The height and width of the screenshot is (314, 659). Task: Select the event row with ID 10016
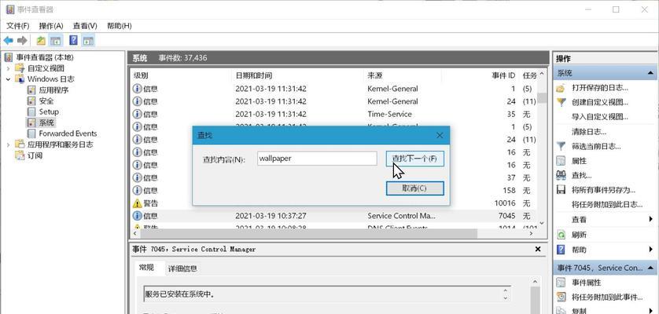pos(333,203)
